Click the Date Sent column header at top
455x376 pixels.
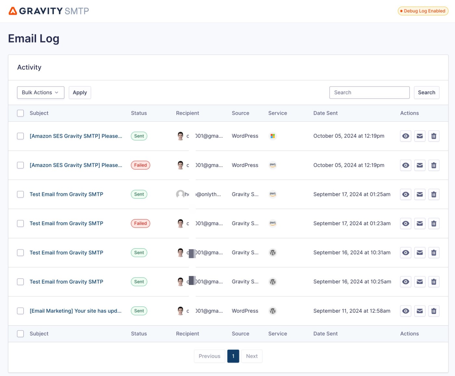(x=325, y=113)
